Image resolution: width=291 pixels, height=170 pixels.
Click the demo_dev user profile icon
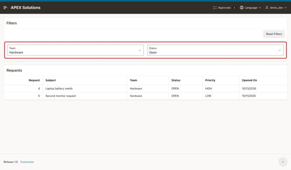tap(267, 8)
